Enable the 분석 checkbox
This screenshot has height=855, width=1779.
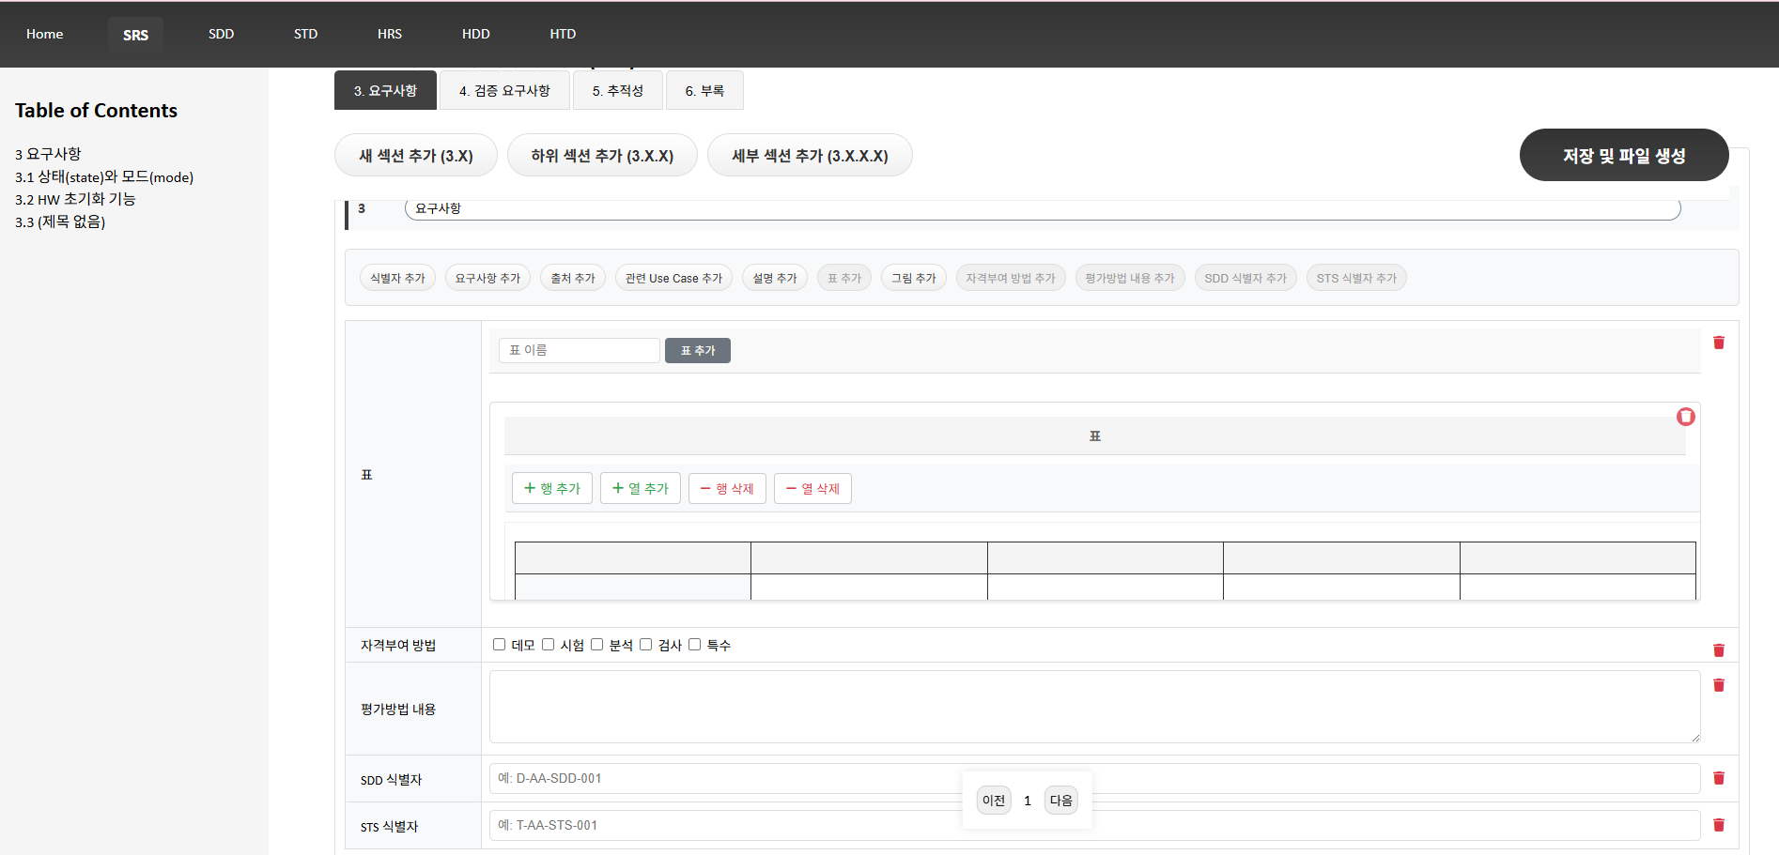click(597, 644)
